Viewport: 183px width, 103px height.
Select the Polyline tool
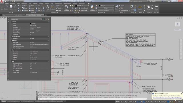tap(6, 7)
